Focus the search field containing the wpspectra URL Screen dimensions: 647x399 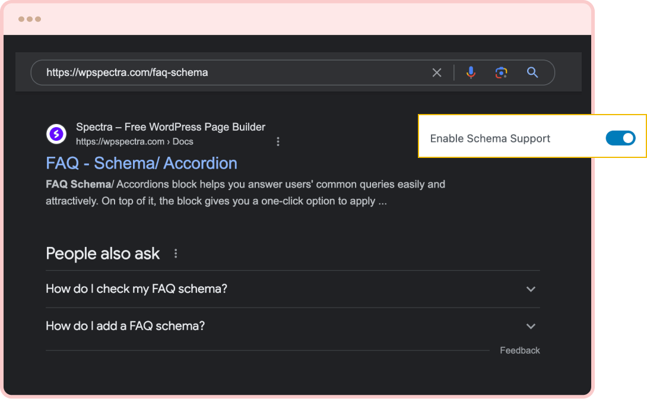coord(231,72)
